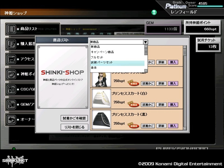The image size is (224, 168).
Task: Click the GEM count 1133個 field
Action: pos(163,29)
